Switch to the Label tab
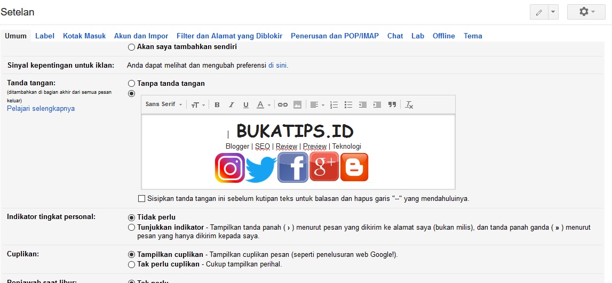Screen dimensions: 612x283 coord(44,36)
